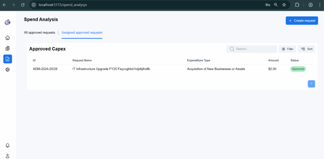Bookmark page with the star icon
The width and height of the screenshot is (324, 159).
pos(284,5)
